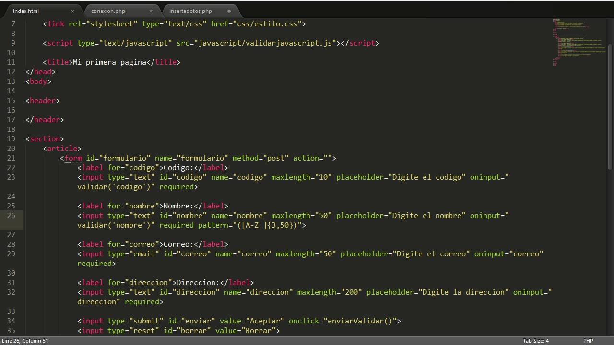This screenshot has width=614, height=345.
Task: Click the rel="stylesheet" attribute on line 7
Action: click(103, 23)
